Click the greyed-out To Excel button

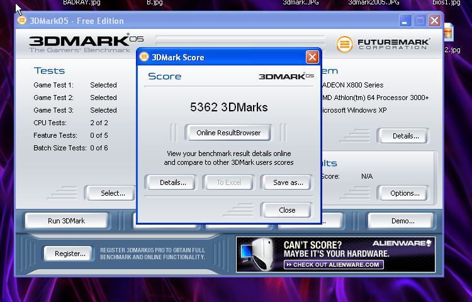click(x=229, y=182)
